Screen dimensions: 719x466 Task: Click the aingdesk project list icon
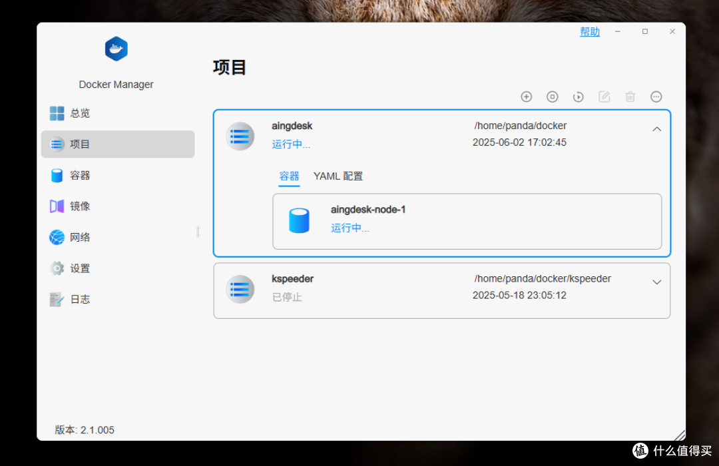click(240, 136)
